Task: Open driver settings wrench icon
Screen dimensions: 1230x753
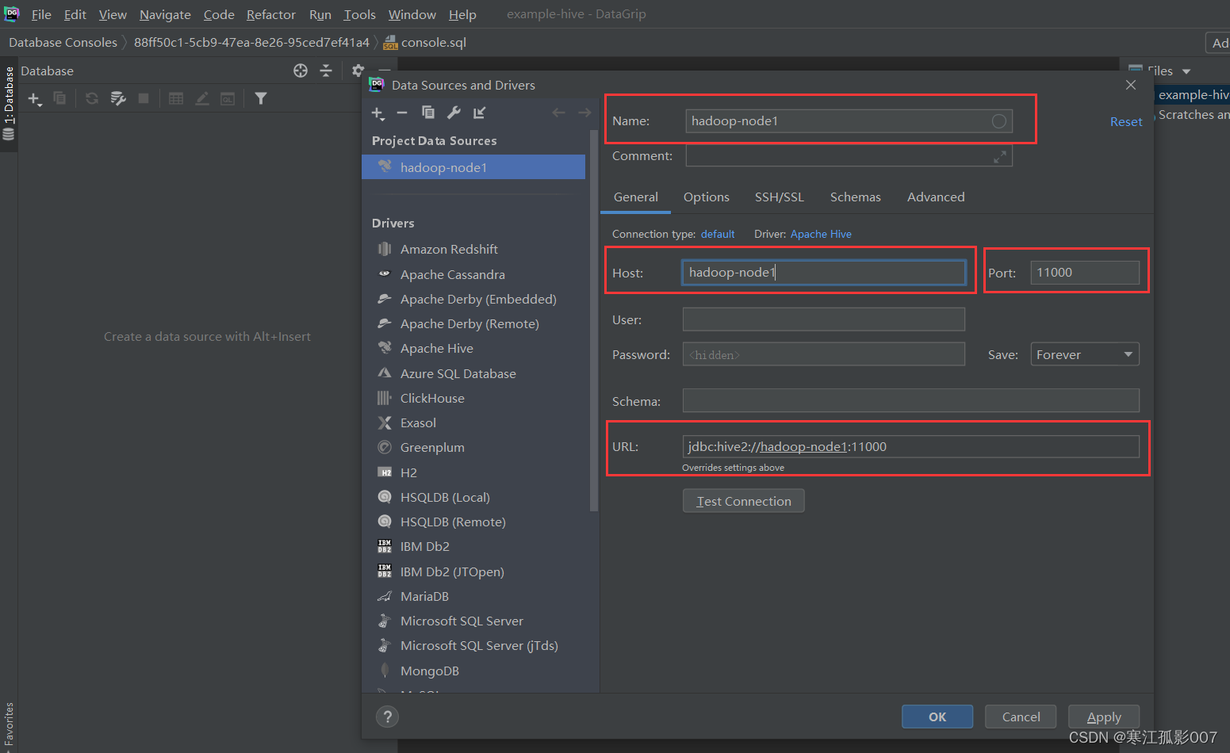Action: click(454, 113)
